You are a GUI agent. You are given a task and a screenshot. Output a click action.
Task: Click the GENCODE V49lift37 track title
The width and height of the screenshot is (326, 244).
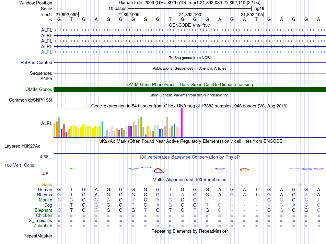point(189,25)
